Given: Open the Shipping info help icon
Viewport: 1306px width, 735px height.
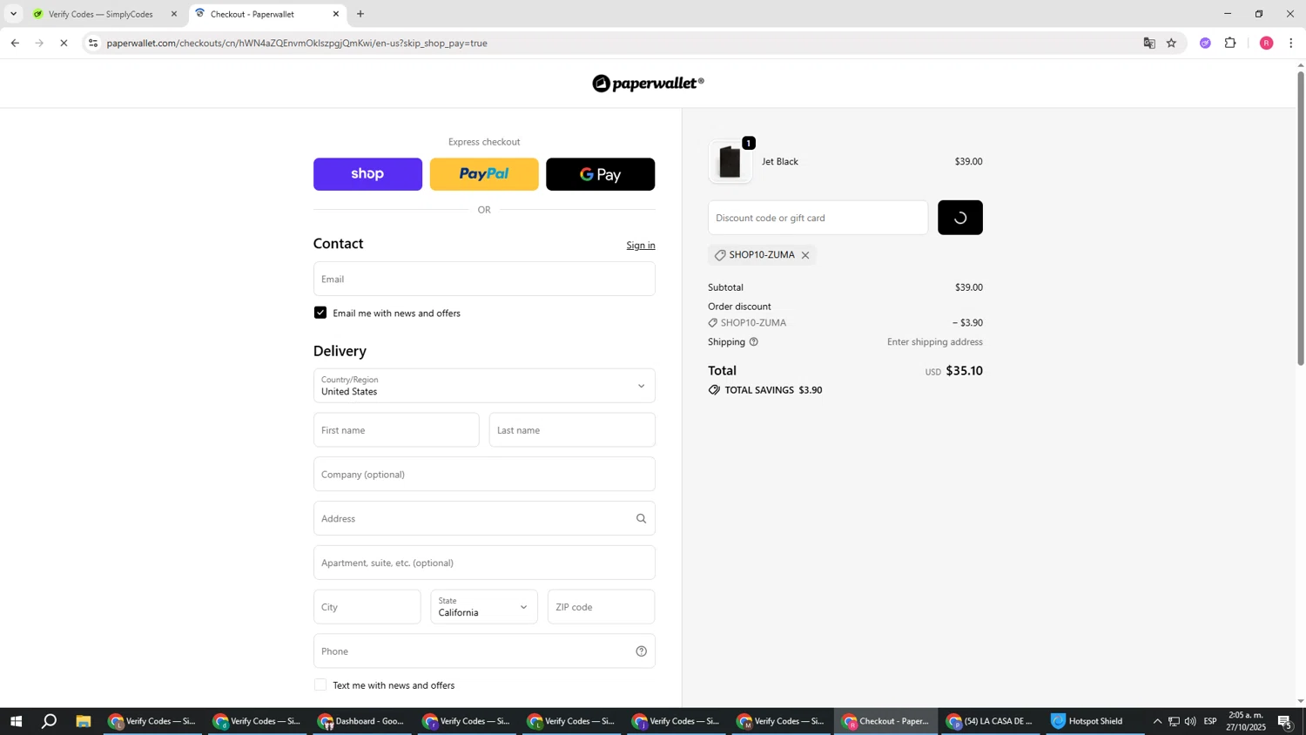Looking at the screenshot, I should tap(754, 342).
